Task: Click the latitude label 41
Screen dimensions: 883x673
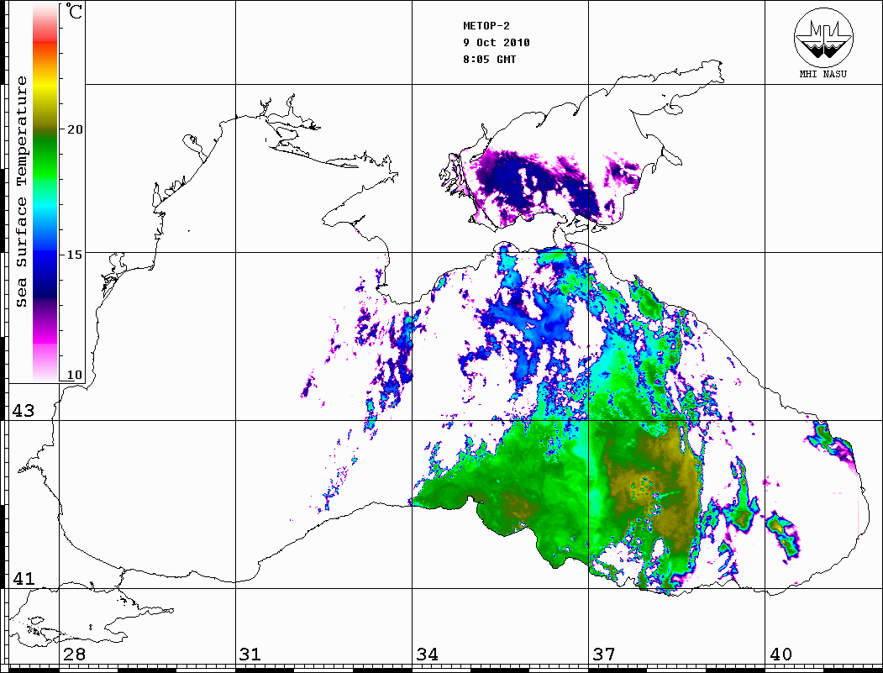Action: [22, 579]
